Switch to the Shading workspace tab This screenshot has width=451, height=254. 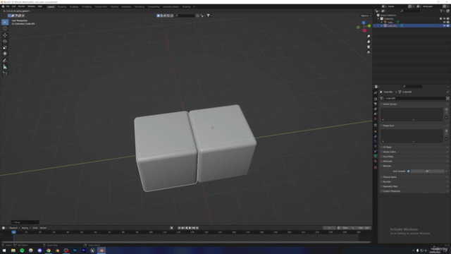[x=114, y=6]
